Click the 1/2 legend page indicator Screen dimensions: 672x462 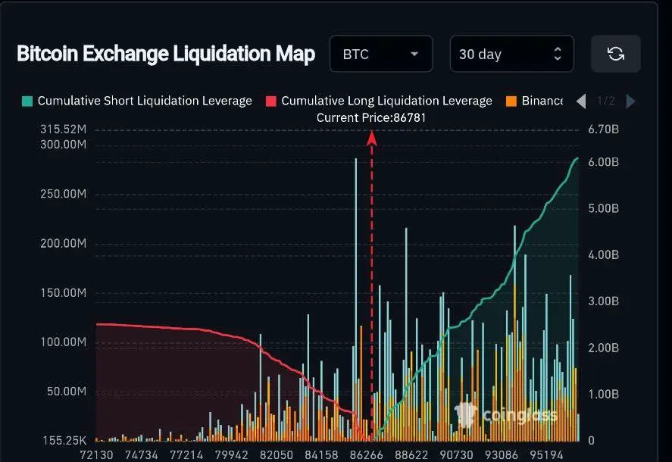606,101
